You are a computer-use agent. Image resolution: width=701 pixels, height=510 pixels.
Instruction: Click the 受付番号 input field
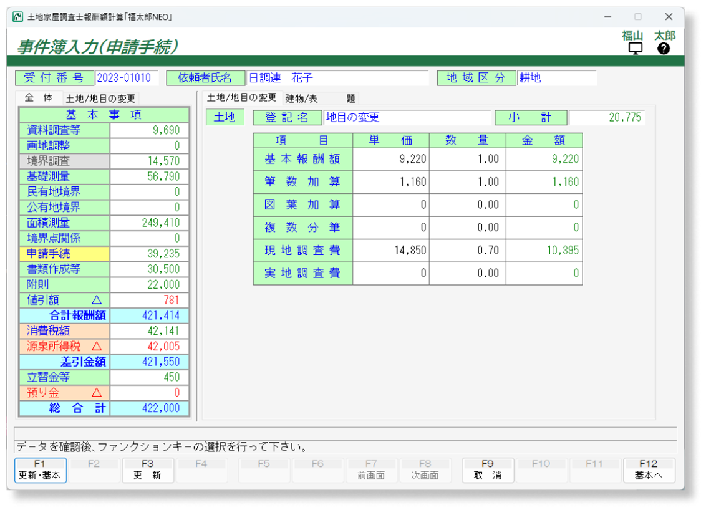[x=127, y=78]
